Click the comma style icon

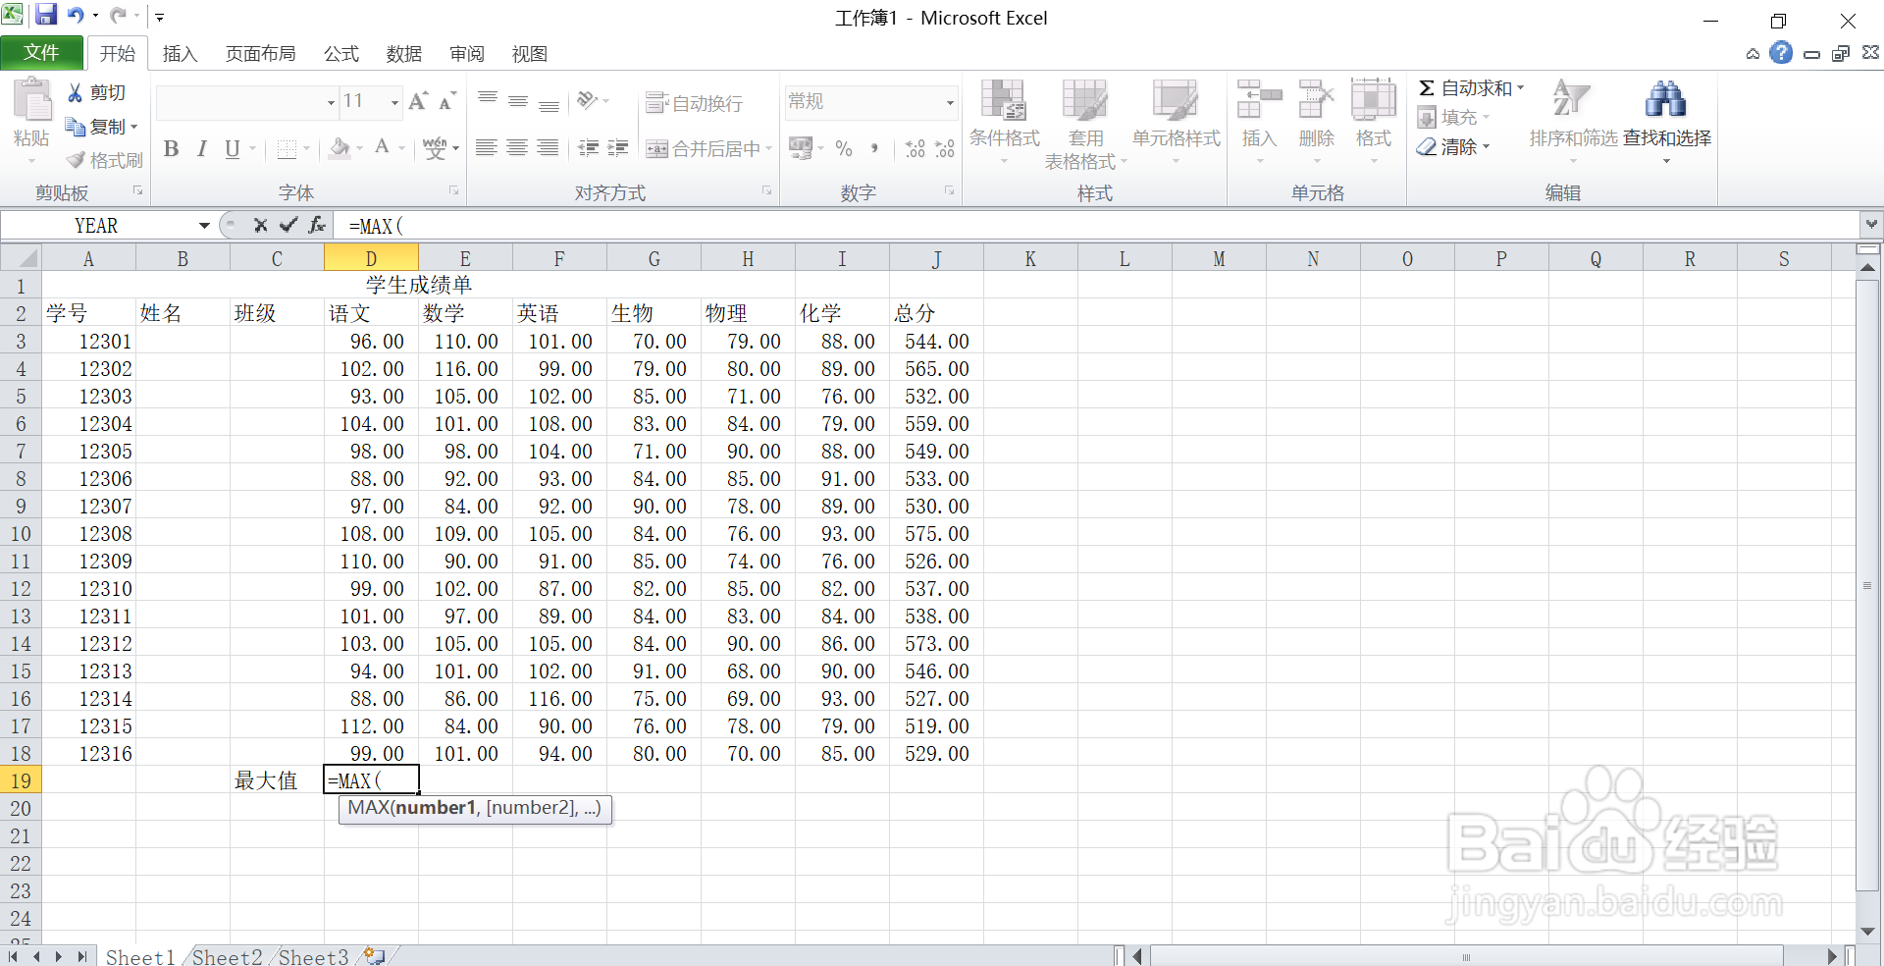(x=874, y=149)
